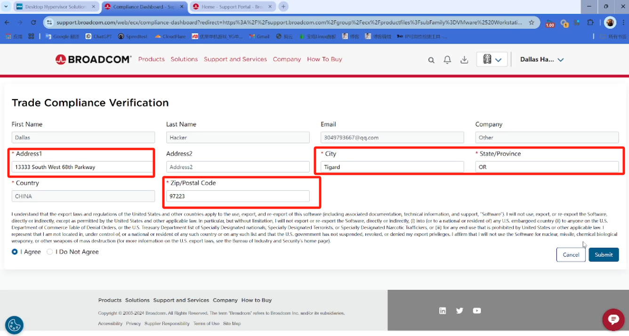
Task: Switch to Desktop Hypervisor Solution tab
Action: [56, 7]
